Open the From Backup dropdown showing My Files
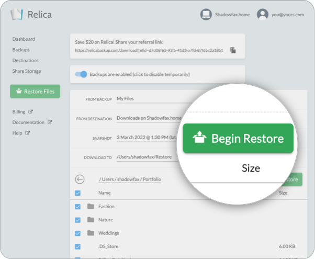 [154, 99]
